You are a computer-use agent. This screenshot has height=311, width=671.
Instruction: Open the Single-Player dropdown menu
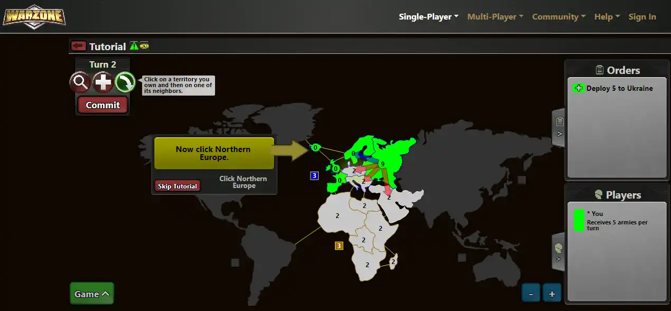[x=428, y=17]
